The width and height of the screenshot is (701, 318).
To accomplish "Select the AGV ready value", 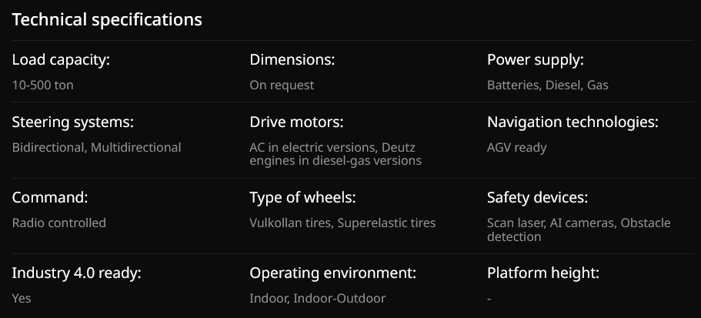I will tap(517, 147).
